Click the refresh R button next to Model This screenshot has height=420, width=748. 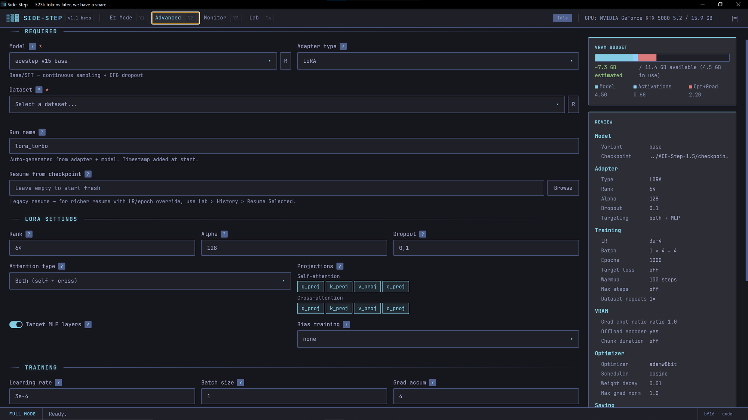point(285,61)
